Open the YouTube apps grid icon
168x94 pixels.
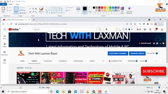[x=150, y=29]
